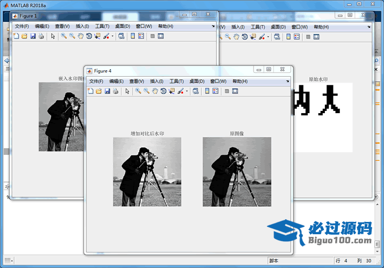Select Zoom Out tool in Figure 1
384x268 pixels.
tap(72, 36)
